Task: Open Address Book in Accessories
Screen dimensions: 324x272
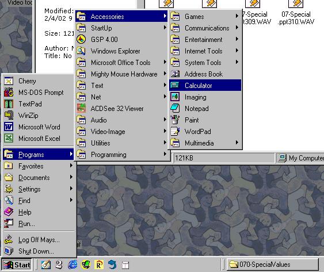Action: pyautogui.click(x=205, y=74)
